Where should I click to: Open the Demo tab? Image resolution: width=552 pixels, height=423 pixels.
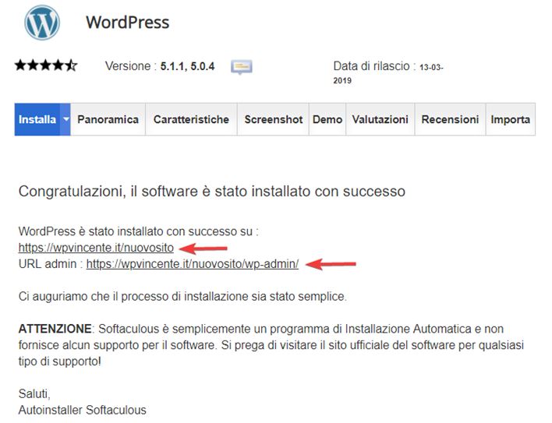point(327,119)
